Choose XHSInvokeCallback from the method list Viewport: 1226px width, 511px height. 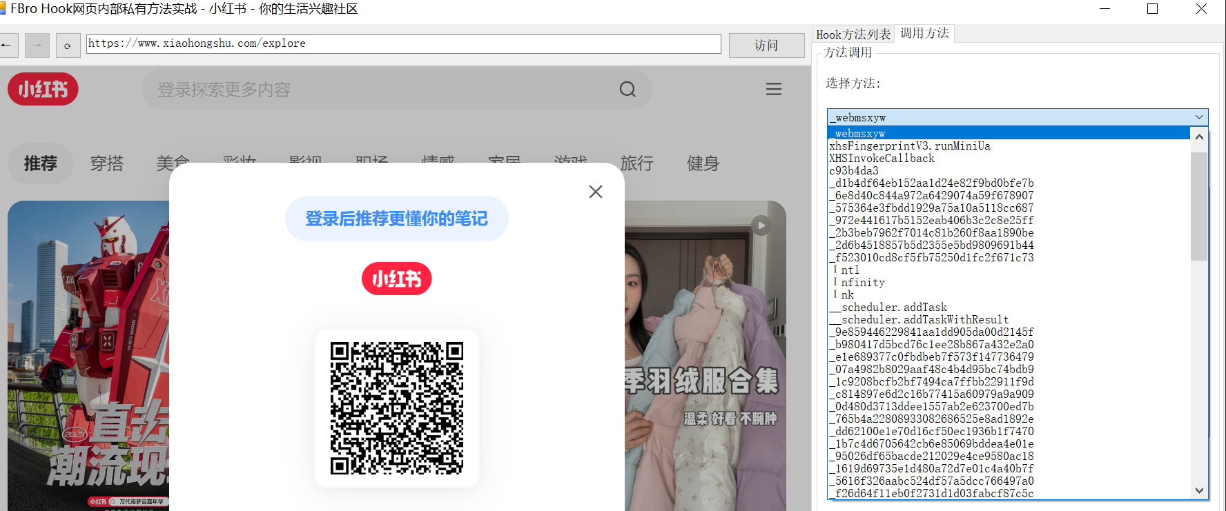(1009, 158)
